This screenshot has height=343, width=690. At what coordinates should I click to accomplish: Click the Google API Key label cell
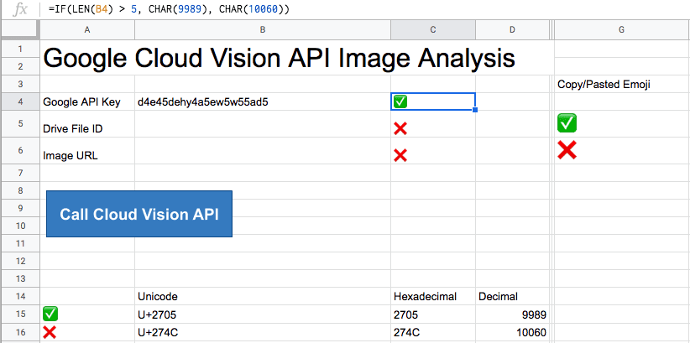click(x=87, y=102)
